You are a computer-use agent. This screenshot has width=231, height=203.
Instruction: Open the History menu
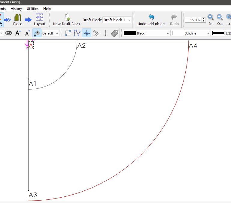coord(16,9)
